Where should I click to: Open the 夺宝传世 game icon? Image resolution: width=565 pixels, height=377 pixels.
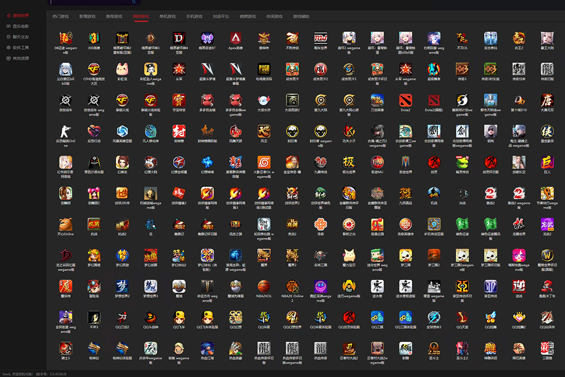[179, 100]
